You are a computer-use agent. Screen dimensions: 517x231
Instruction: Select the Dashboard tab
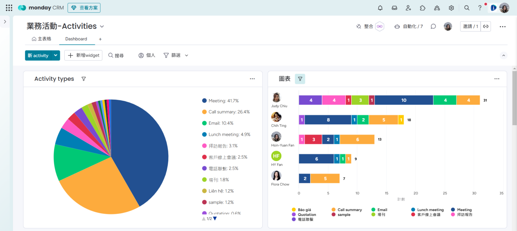coord(76,39)
